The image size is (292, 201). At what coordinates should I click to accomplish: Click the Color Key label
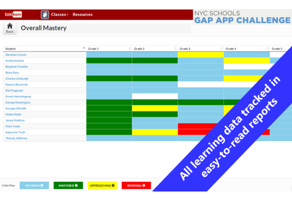click(9, 185)
